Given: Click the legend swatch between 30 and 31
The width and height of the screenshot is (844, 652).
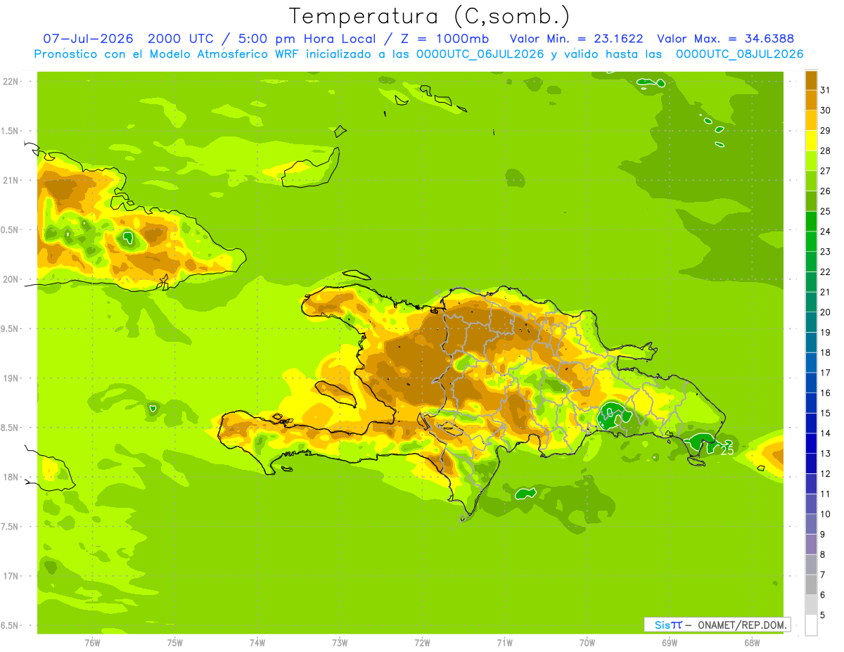Looking at the screenshot, I should pyautogui.click(x=811, y=100).
